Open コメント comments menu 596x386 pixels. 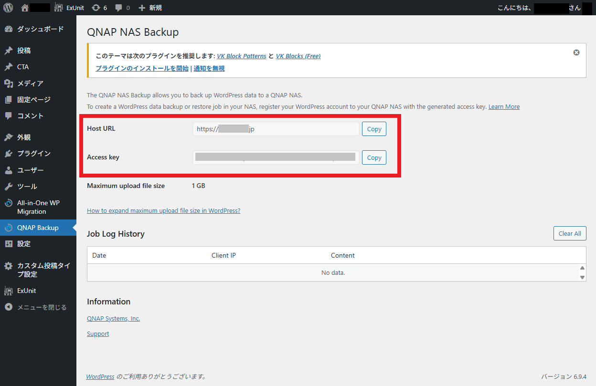pos(38,116)
